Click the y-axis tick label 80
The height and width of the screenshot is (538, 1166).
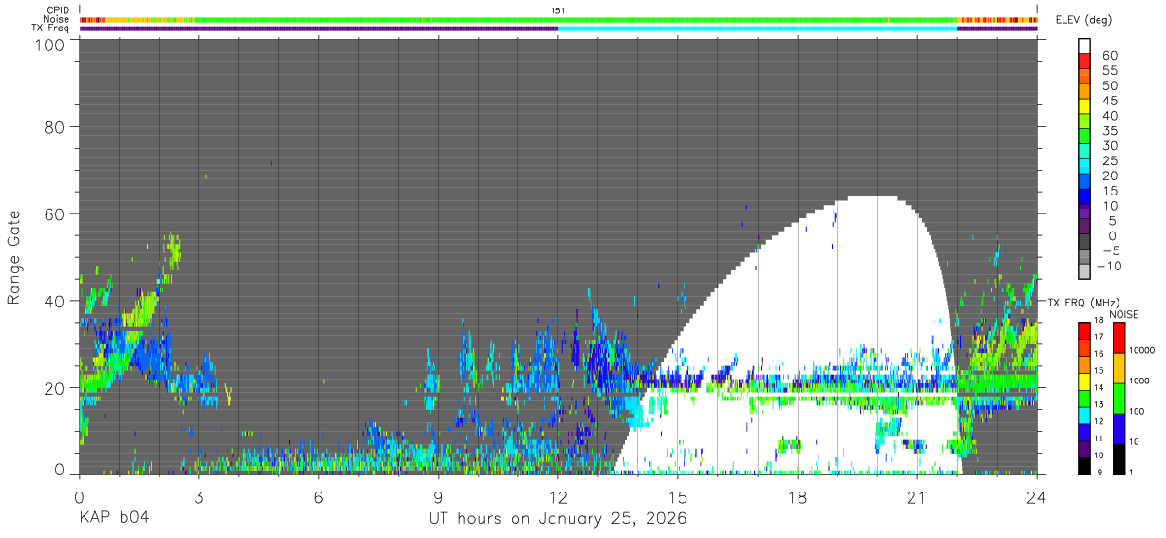[54, 126]
